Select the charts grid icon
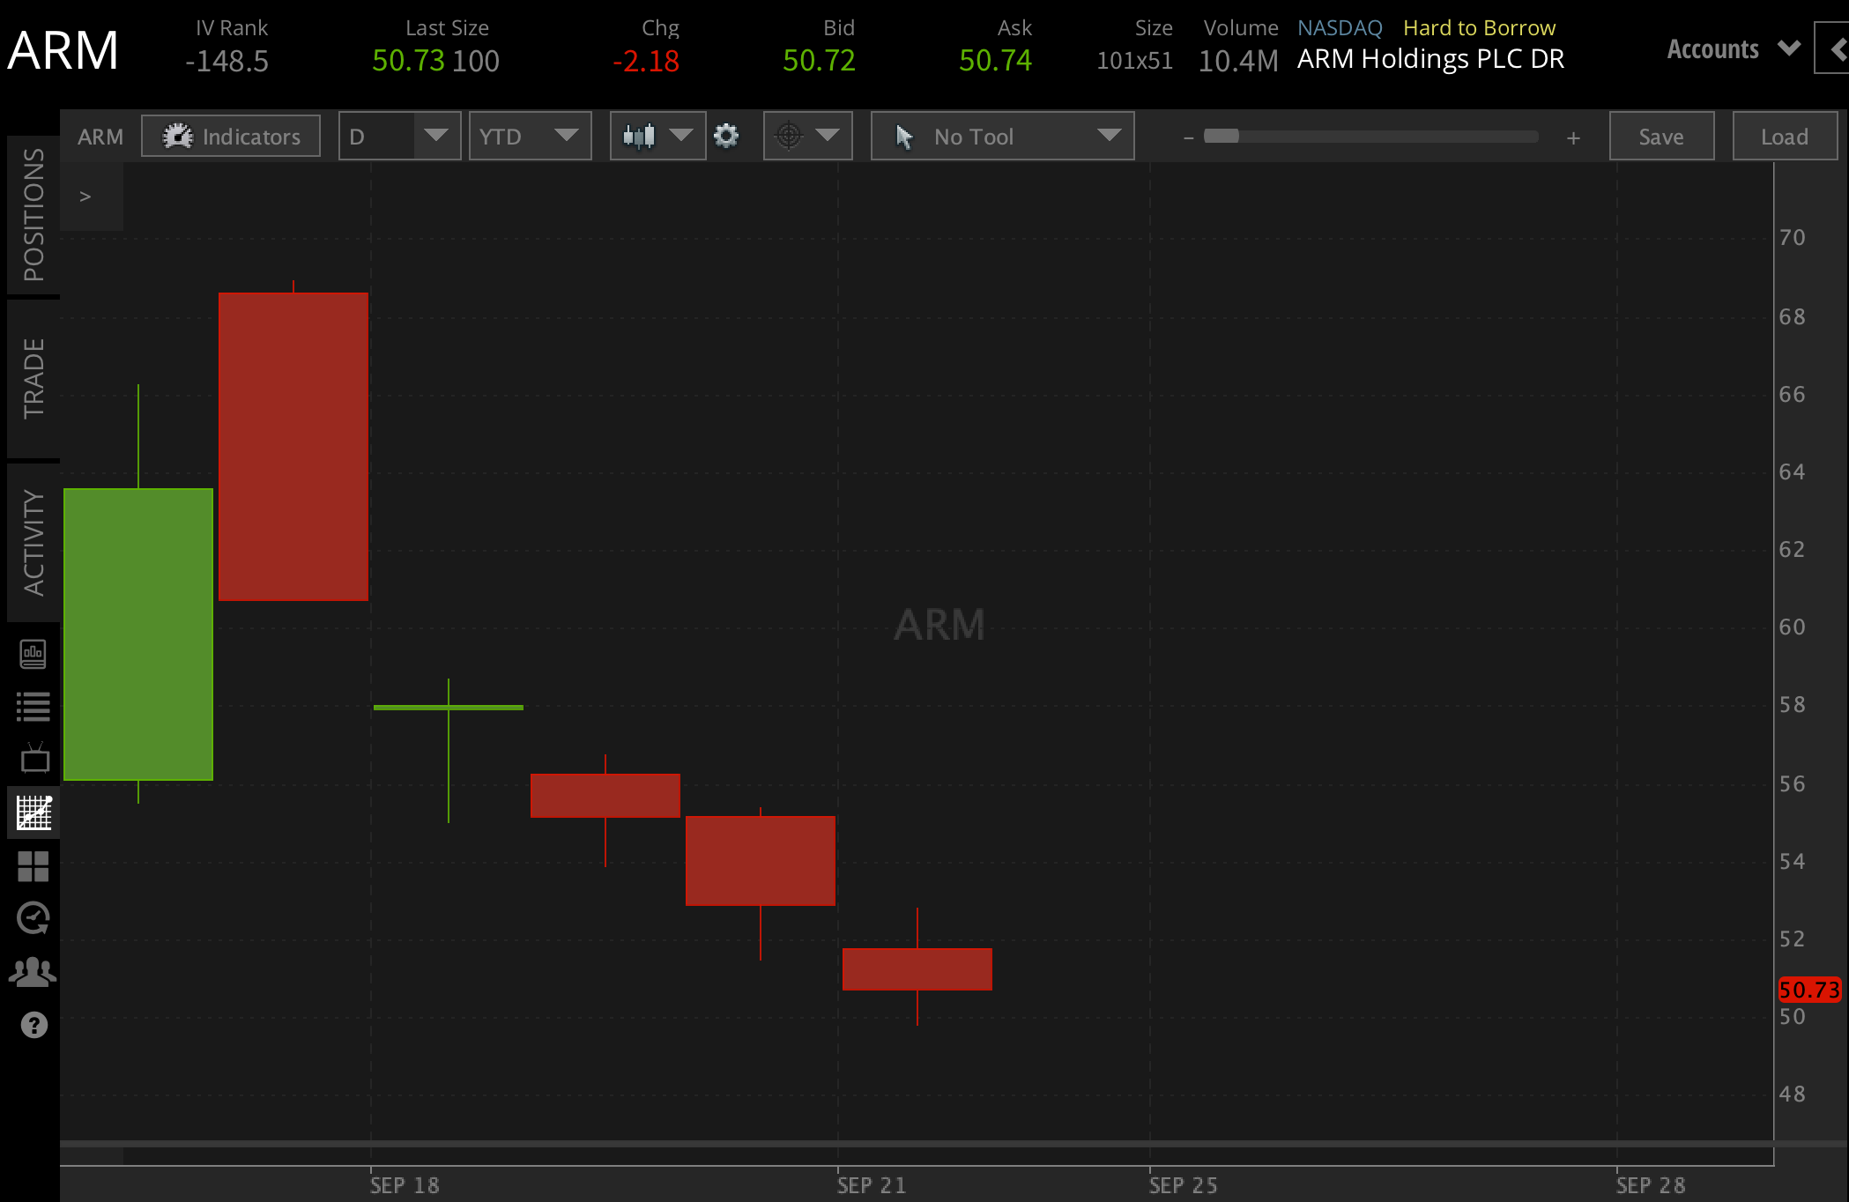1849x1202 pixels. [34, 812]
